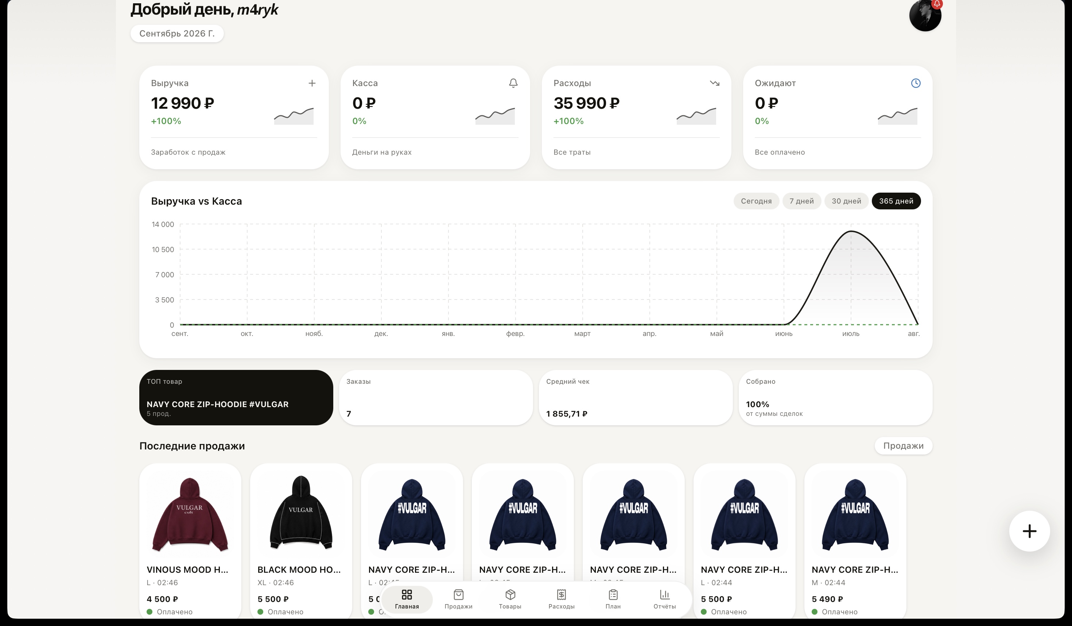Click the 35 990 ₽ expenses value
The height and width of the screenshot is (626, 1072).
coord(586,103)
